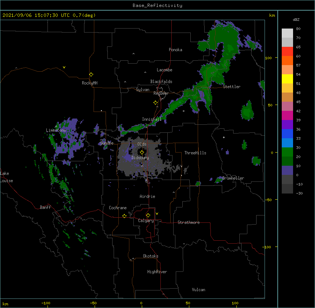Click the yellow V marker northwest of RockyMH
Screen dimensions: 315x308
64,67
